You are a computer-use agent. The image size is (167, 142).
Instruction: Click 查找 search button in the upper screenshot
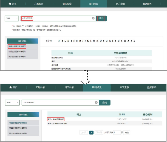coord(101,18)
